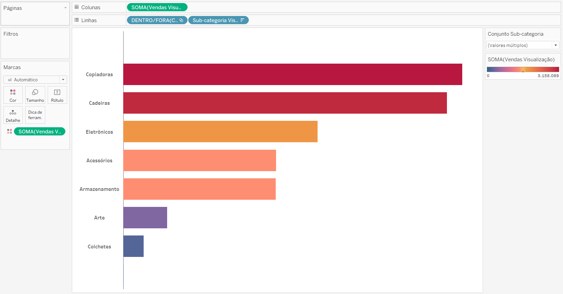
Task: Click the sort icon on Sub-categoria Vis.. pill
Action: 242,20
